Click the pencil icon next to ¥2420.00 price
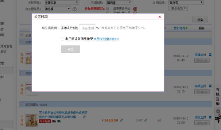This screenshot has height=130, width=221. pyautogui.click(x=122, y=120)
